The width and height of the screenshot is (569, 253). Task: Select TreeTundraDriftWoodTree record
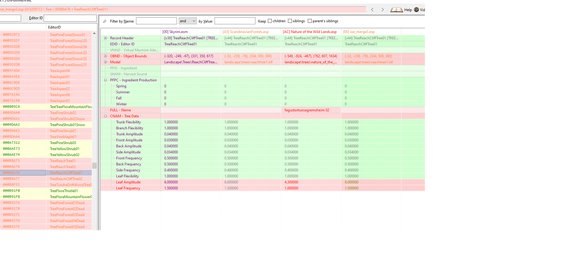tap(71, 185)
